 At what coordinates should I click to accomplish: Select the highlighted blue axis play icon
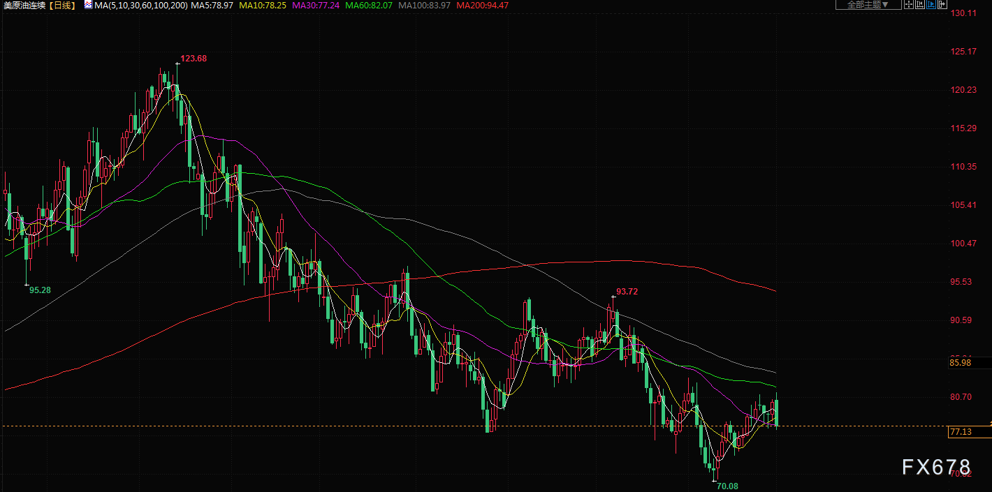coord(931,4)
